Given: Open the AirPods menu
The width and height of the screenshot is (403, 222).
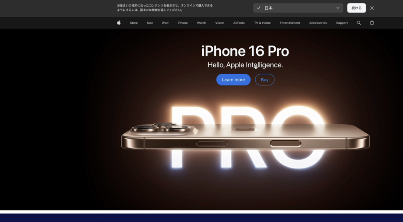Looking at the screenshot, I should point(239,23).
